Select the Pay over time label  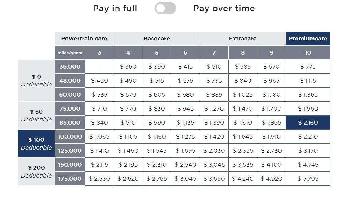(x=224, y=8)
